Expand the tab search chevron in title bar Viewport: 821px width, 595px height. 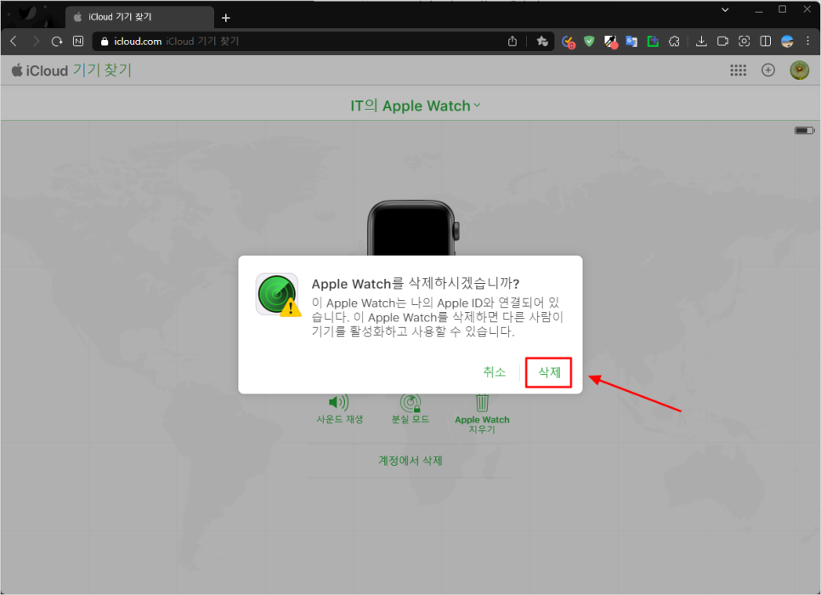(x=725, y=9)
